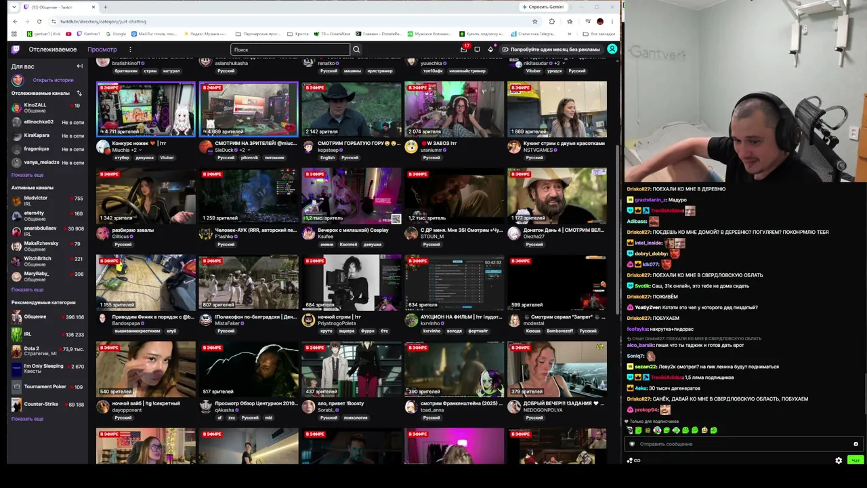This screenshot has width=867, height=488.
Task: Click the психология tag under Sorabi_ stream
Action: pyautogui.click(x=356, y=418)
